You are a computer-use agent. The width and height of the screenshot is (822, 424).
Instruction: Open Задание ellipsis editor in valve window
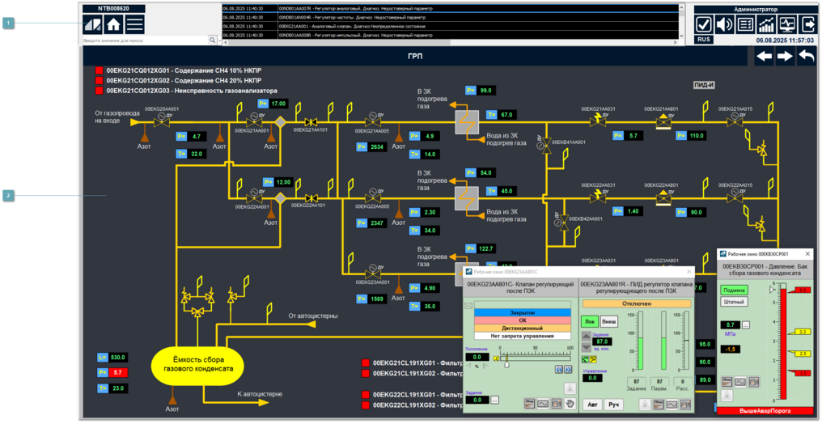point(494,400)
